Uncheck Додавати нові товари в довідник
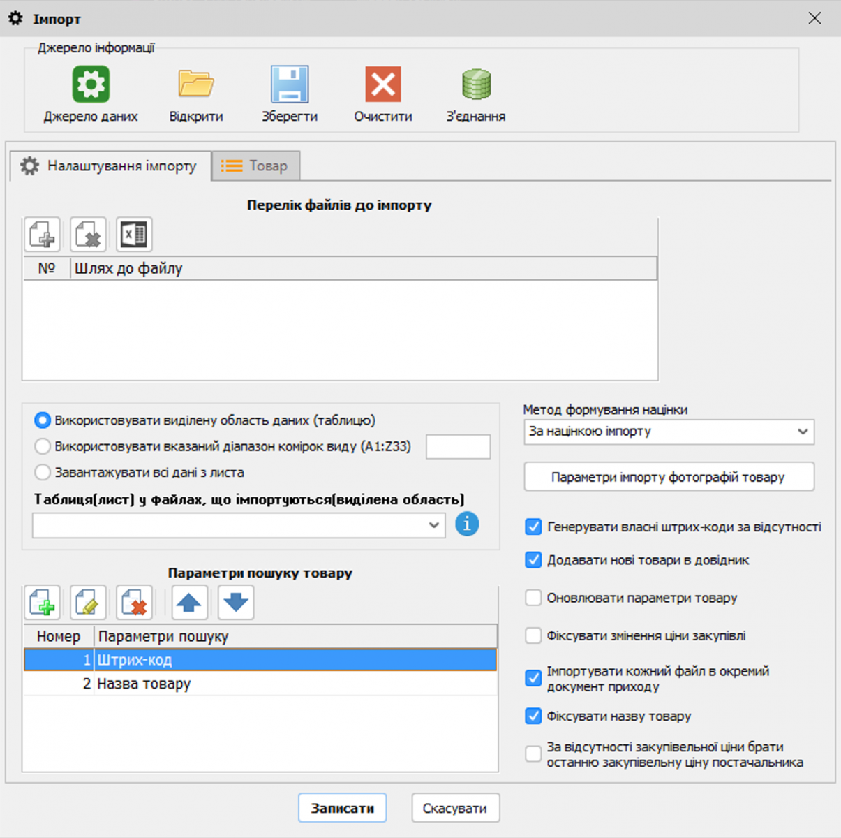 point(533,560)
